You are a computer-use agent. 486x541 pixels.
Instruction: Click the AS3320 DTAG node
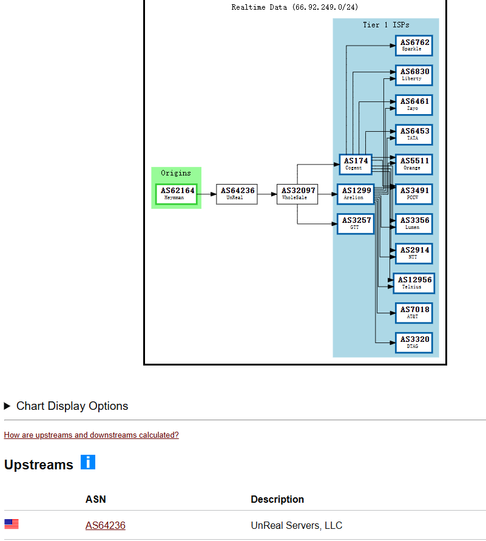pos(414,342)
